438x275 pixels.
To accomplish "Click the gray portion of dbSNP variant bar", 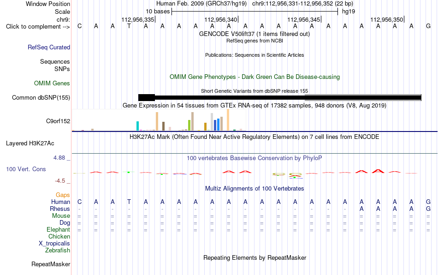I will pos(363,97).
